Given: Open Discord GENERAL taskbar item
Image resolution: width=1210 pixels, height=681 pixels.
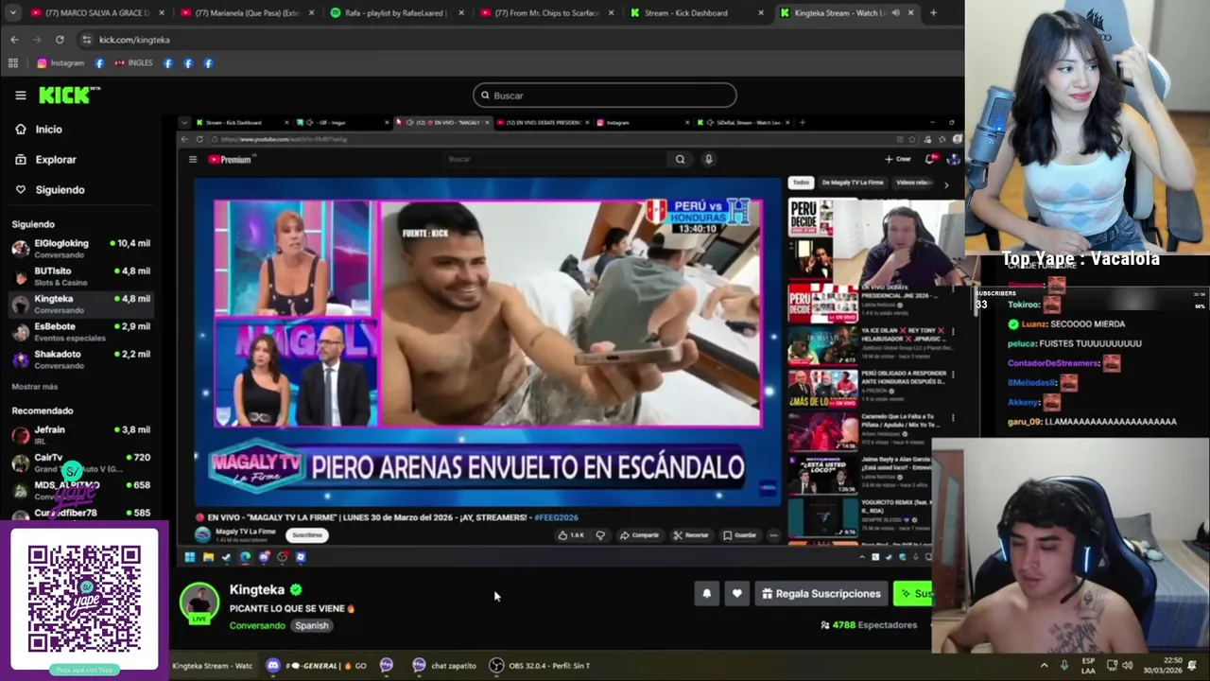Looking at the screenshot, I should pyautogui.click(x=317, y=666).
